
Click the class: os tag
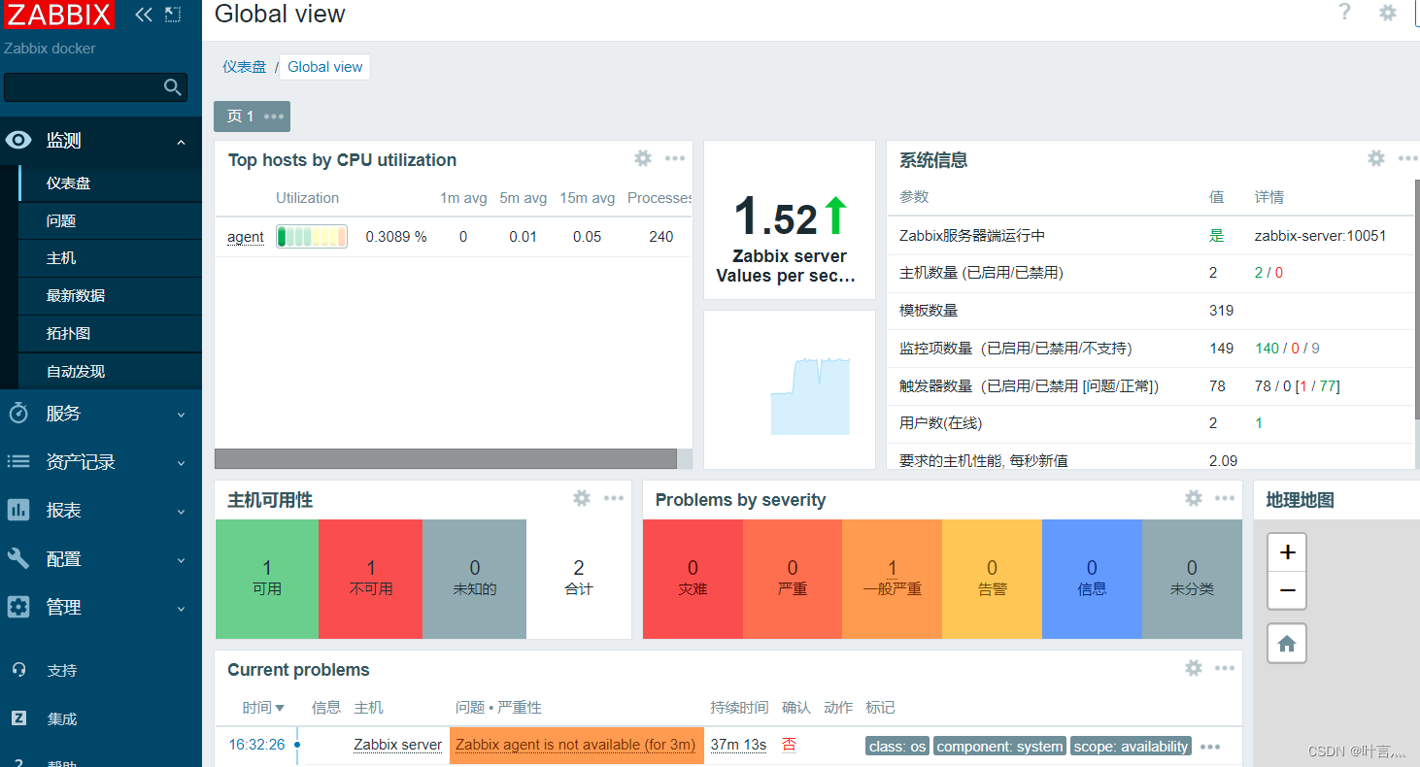click(897, 747)
